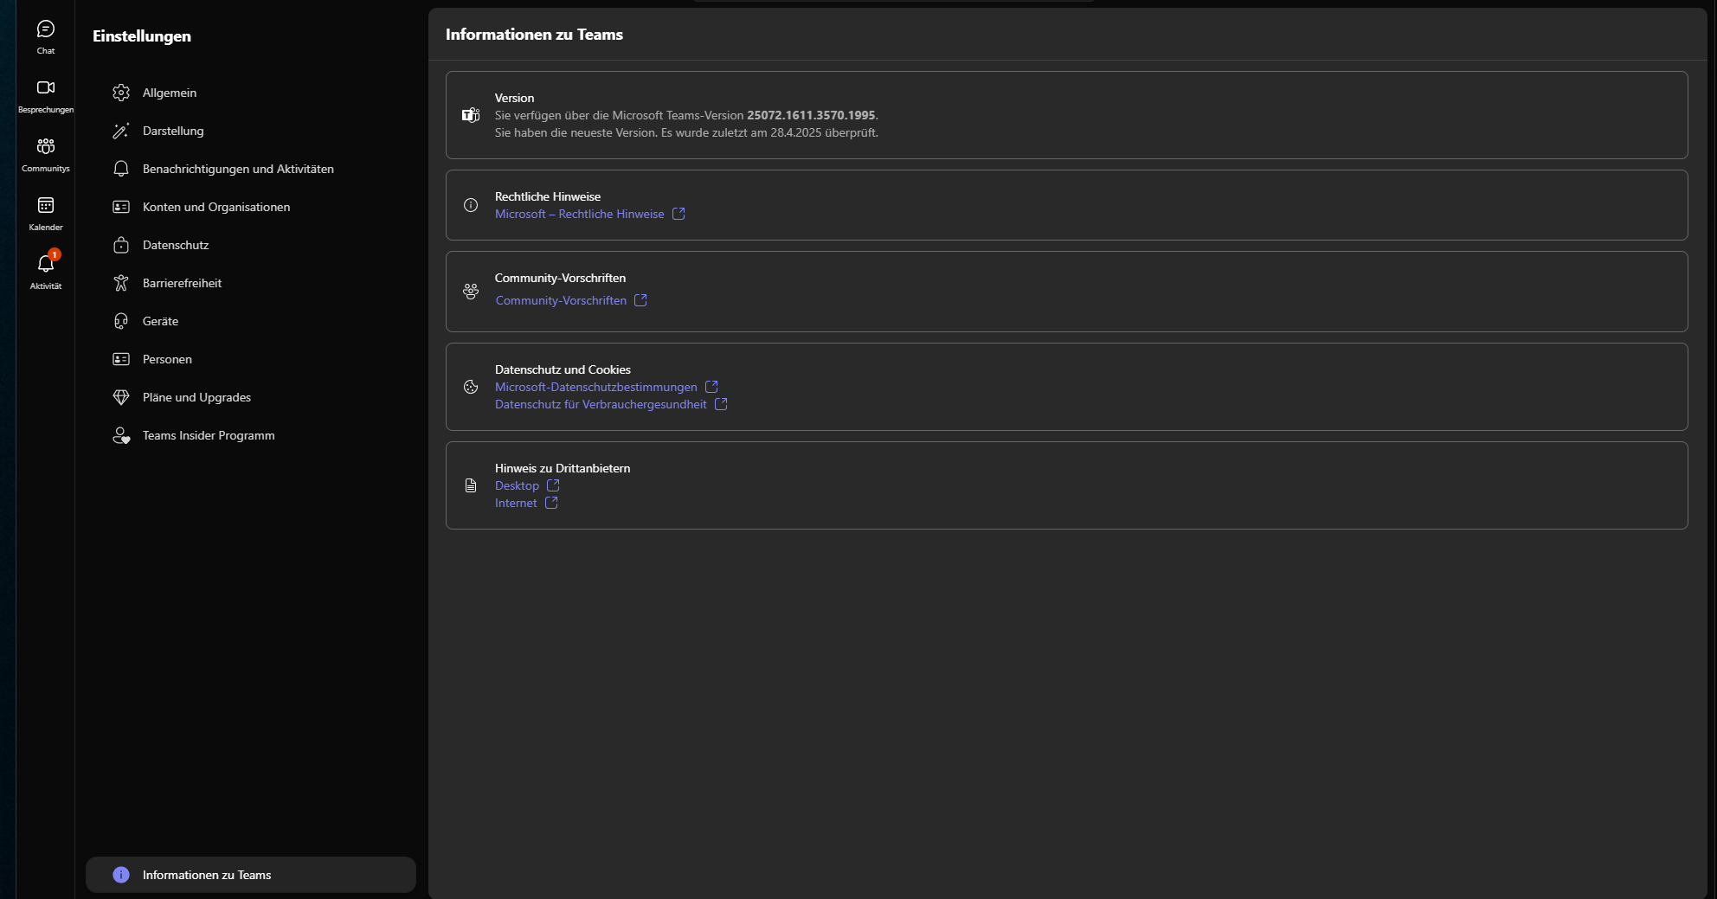The height and width of the screenshot is (899, 1717).
Task: Click the Barrierefreiheit accessibility icon
Action: 121,283
